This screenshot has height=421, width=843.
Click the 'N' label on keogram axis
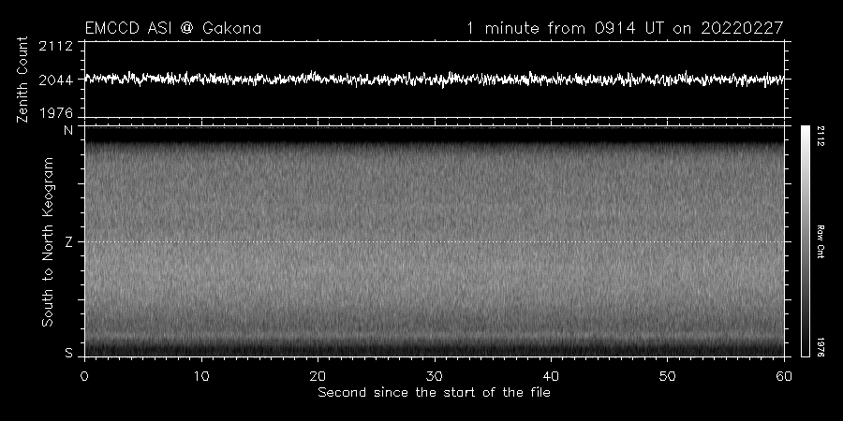(x=68, y=130)
